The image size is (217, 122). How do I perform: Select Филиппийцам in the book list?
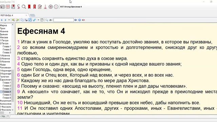point(5,101)
